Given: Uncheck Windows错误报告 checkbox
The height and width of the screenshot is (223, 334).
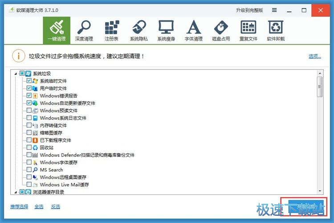Looking at the screenshot, I should (29, 95).
